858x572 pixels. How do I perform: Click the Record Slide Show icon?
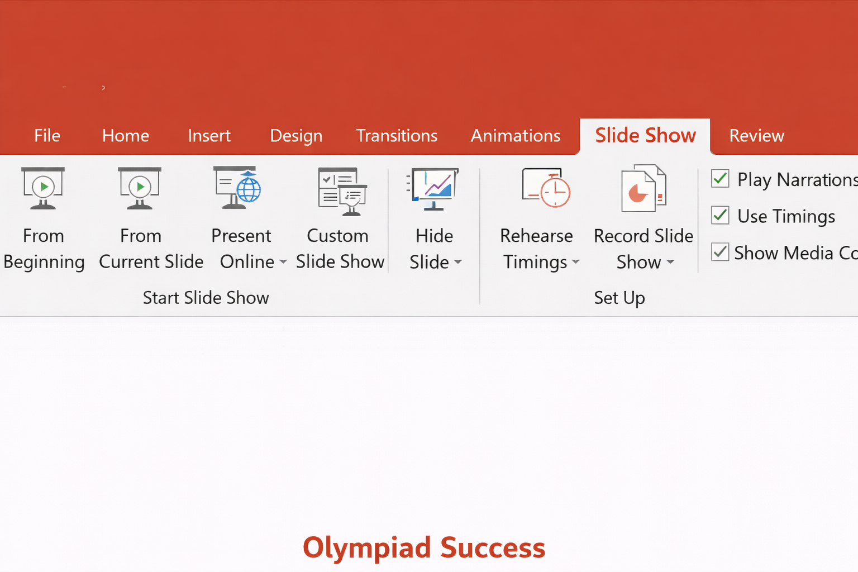(643, 189)
